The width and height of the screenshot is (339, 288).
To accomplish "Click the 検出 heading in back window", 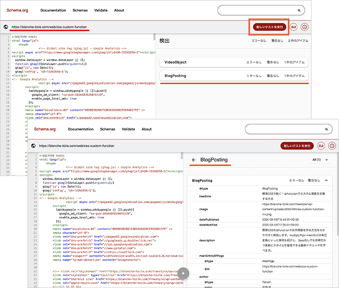I will 164,41.
